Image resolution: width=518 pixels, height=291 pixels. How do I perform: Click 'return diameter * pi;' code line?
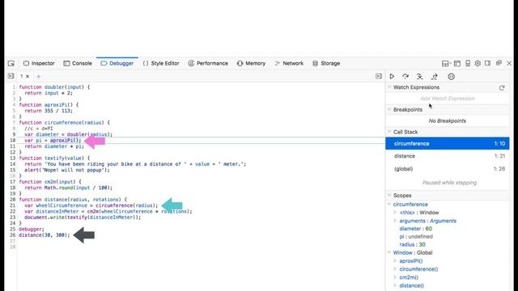tap(54, 146)
